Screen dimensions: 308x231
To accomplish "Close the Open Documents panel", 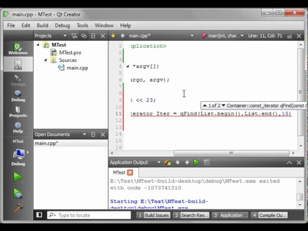I will pyautogui.click(x=103, y=134).
